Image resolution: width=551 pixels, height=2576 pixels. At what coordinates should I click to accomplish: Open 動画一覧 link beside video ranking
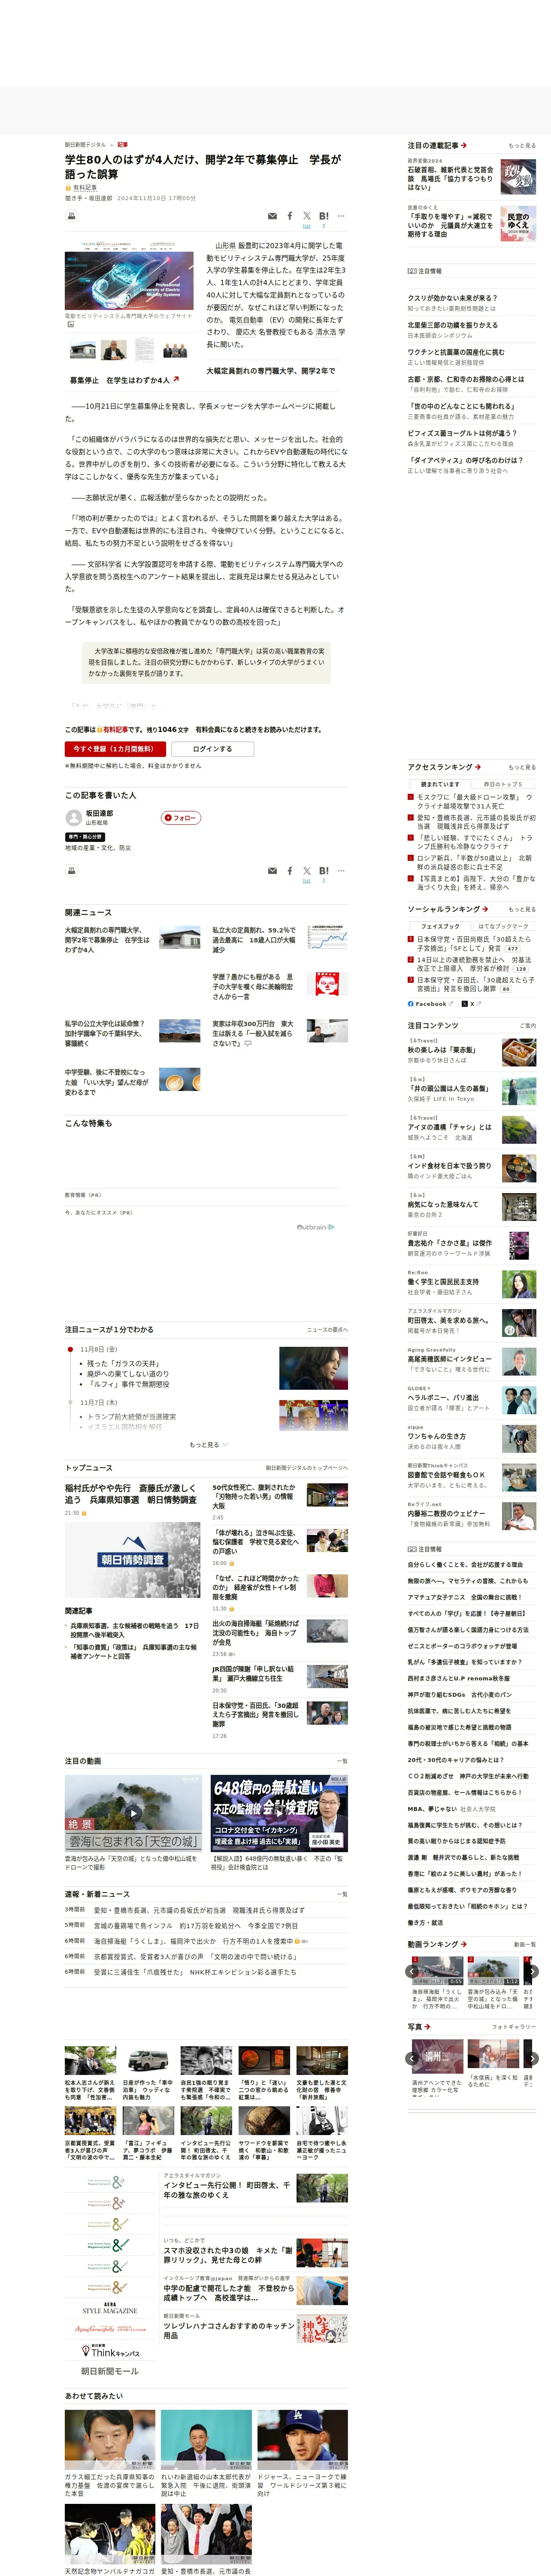(x=525, y=1944)
